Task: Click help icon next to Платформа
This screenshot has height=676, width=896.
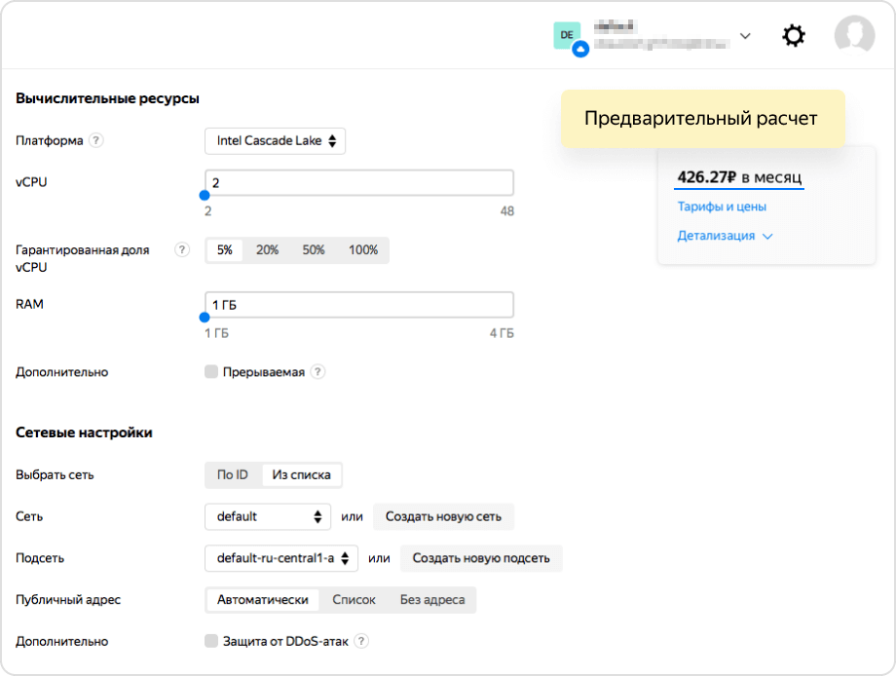Action: (x=95, y=140)
